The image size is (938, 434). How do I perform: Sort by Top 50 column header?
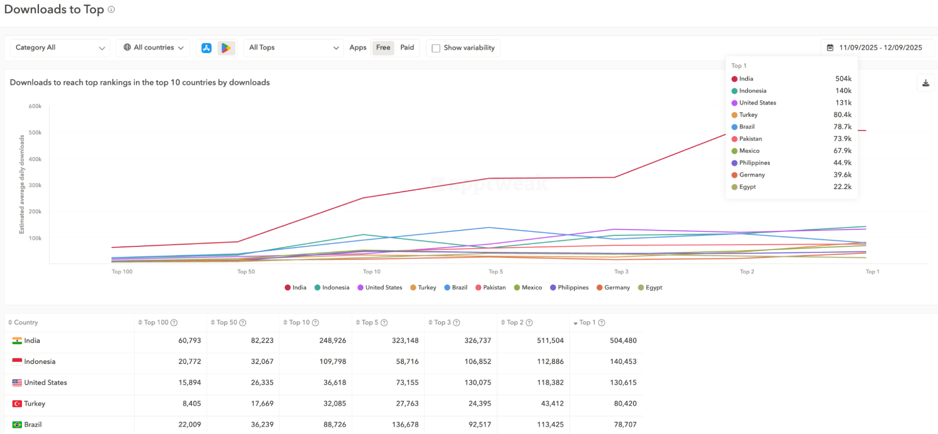pyautogui.click(x=227, y=323)
